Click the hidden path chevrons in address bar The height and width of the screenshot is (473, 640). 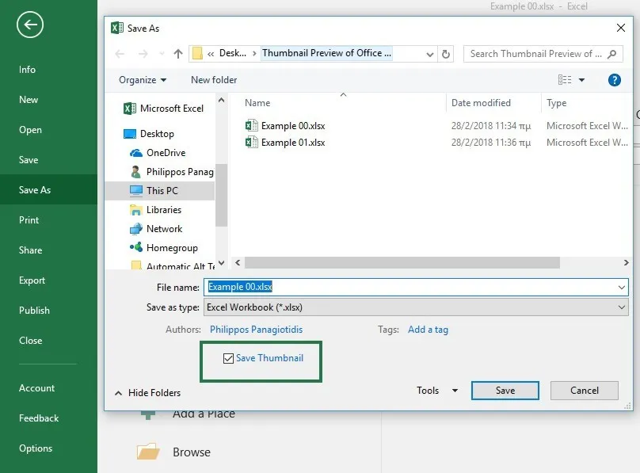click(x=211, y=54)
